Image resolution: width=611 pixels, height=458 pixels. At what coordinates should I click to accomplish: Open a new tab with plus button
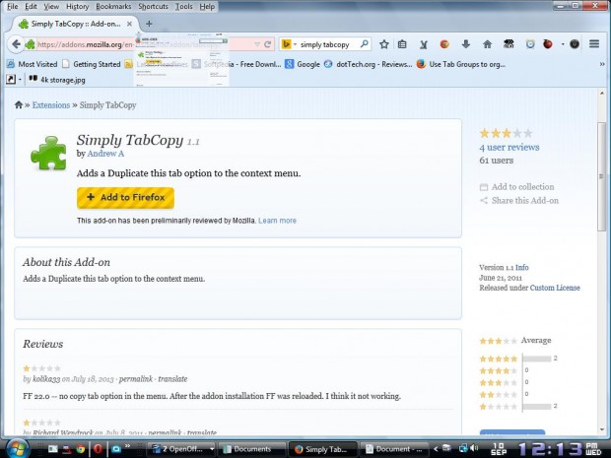(149, 24)
